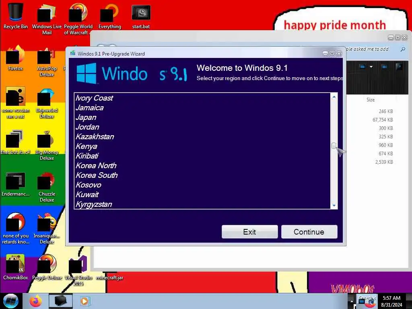Image resolution: width=412 pixels, height=309 pixels.
Task: Select the Endermanc... desktop icon
Action: pyautogui.click(x=16, y=184)
